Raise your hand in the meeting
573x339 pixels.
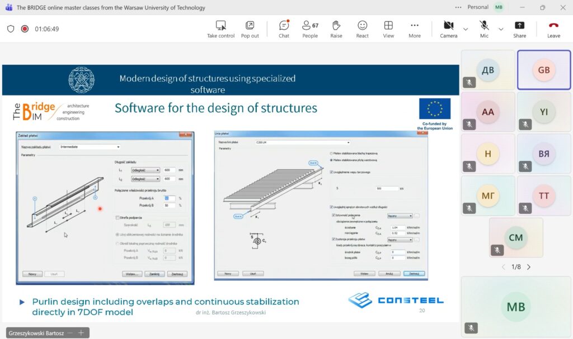point(336,29)
